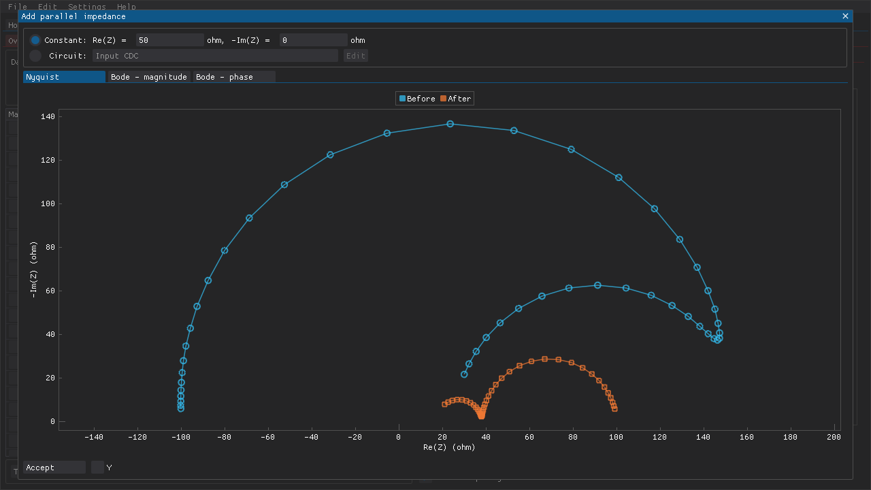This screenshot has width=871, height=490.
Task: Toggle the Before series in legend
Action: click(417, 99)
